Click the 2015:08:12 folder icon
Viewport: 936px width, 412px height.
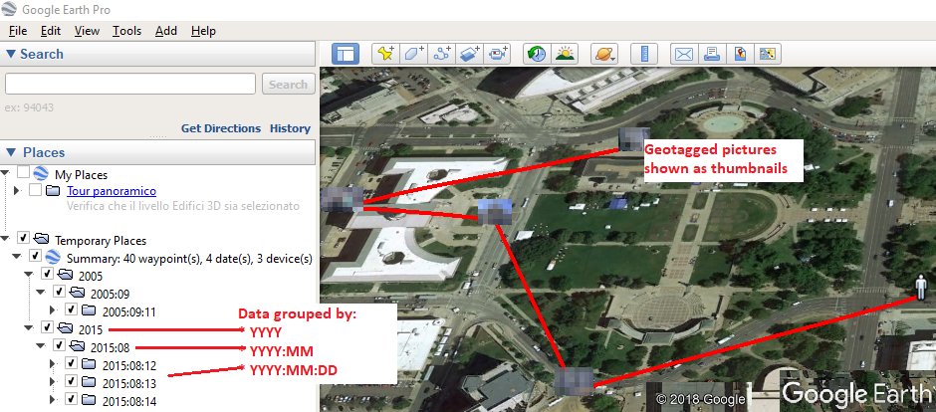coord(89,363)
